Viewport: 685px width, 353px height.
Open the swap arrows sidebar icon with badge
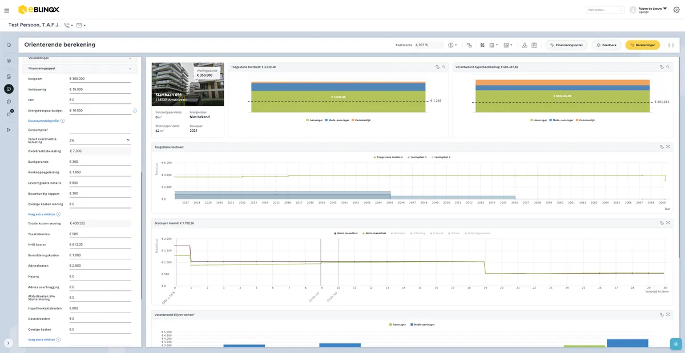(x=9, y=114)
